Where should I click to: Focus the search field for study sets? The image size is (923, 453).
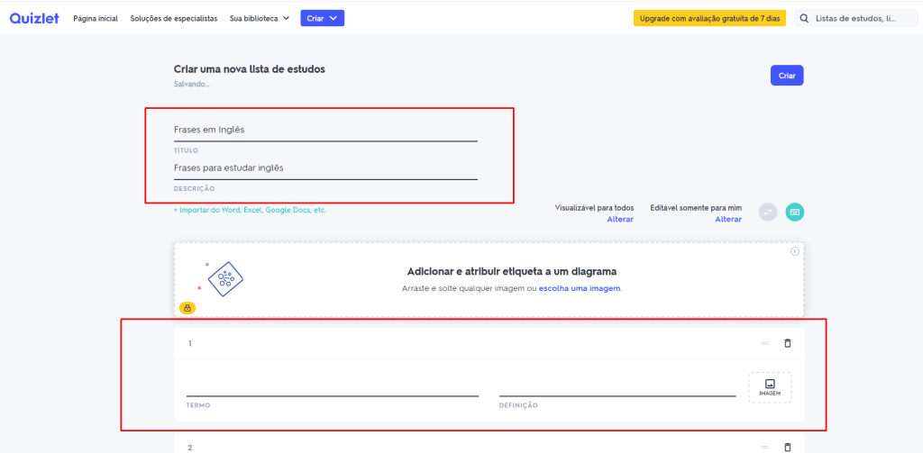tap(856, 18)
